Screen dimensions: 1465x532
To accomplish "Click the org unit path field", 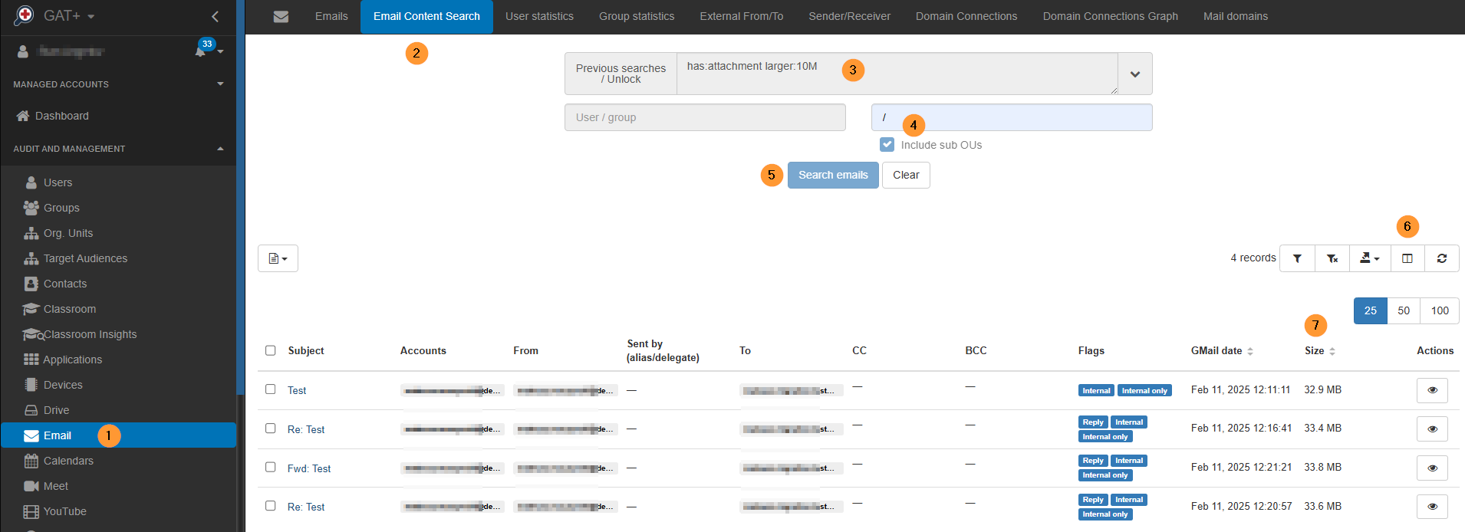I will pyautogui.click(x=1012, y=117).
